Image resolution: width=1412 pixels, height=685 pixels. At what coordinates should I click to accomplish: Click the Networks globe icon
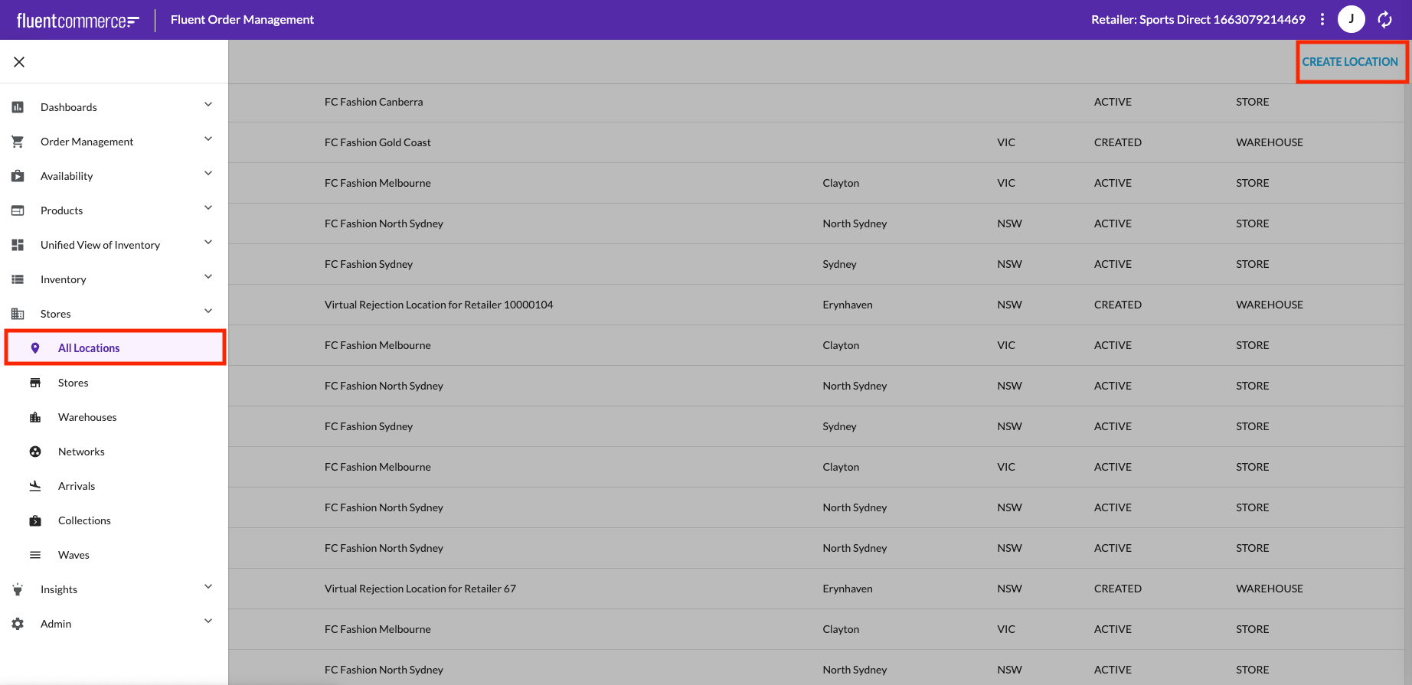35,452
